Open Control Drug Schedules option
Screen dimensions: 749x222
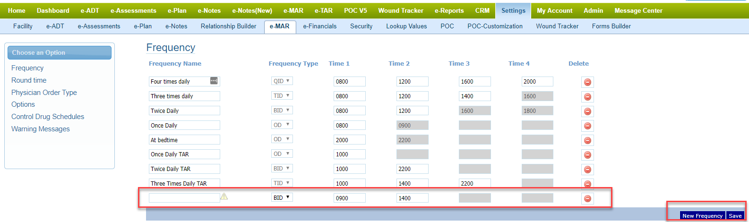click(48, 117)
